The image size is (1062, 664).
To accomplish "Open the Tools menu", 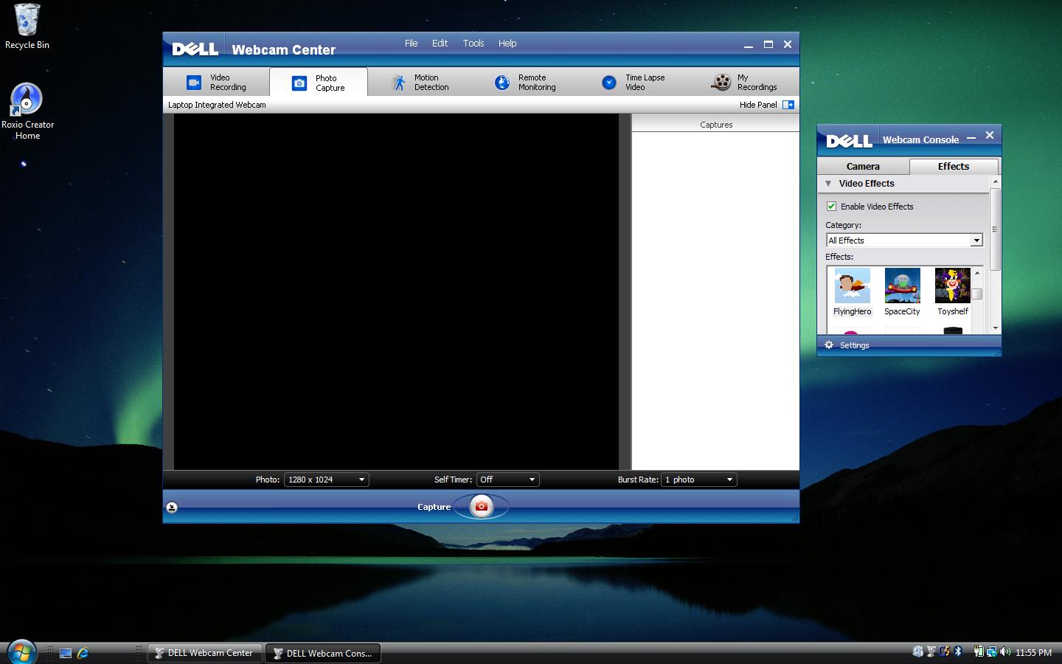I will 473,44.
